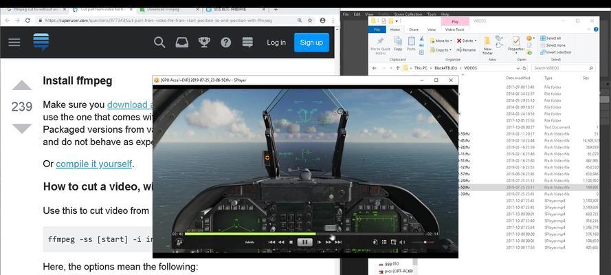Open the Super User hamburger menu
Viewport: 611px width, 275px height.
click(14, 42)
